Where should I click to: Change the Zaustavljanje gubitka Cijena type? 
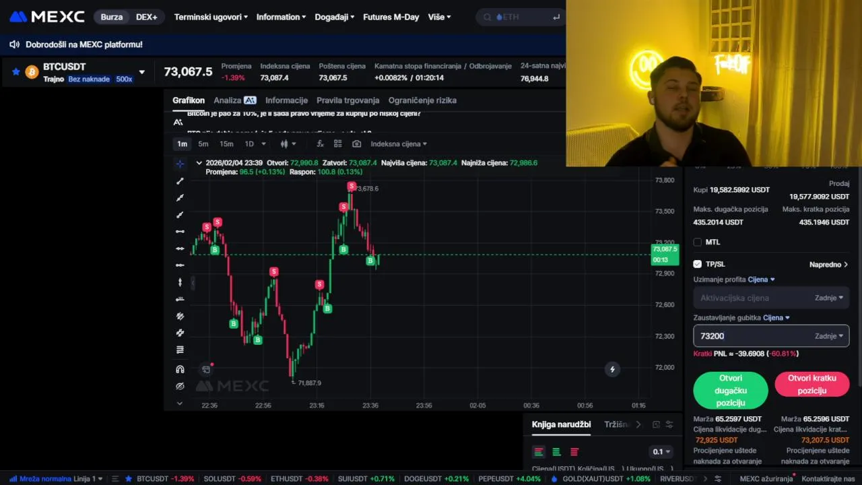(776, 318)
